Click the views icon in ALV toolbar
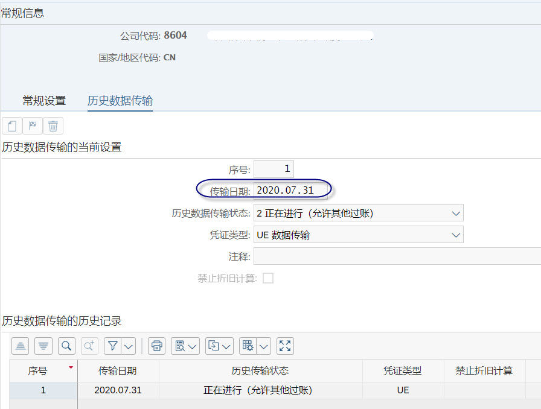The width and height of the screenshot is (541, 409). tap(180, 346)
